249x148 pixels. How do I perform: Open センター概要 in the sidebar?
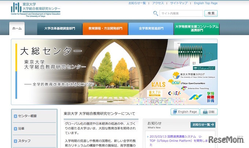[27, 116]
